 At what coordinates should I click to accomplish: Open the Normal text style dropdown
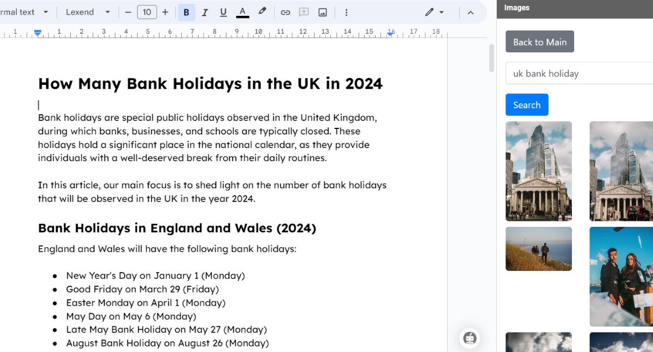point(24,12)
